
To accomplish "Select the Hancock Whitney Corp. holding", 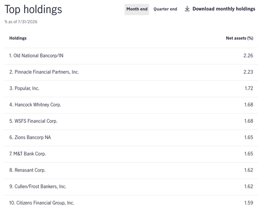I will click(35, 105).
